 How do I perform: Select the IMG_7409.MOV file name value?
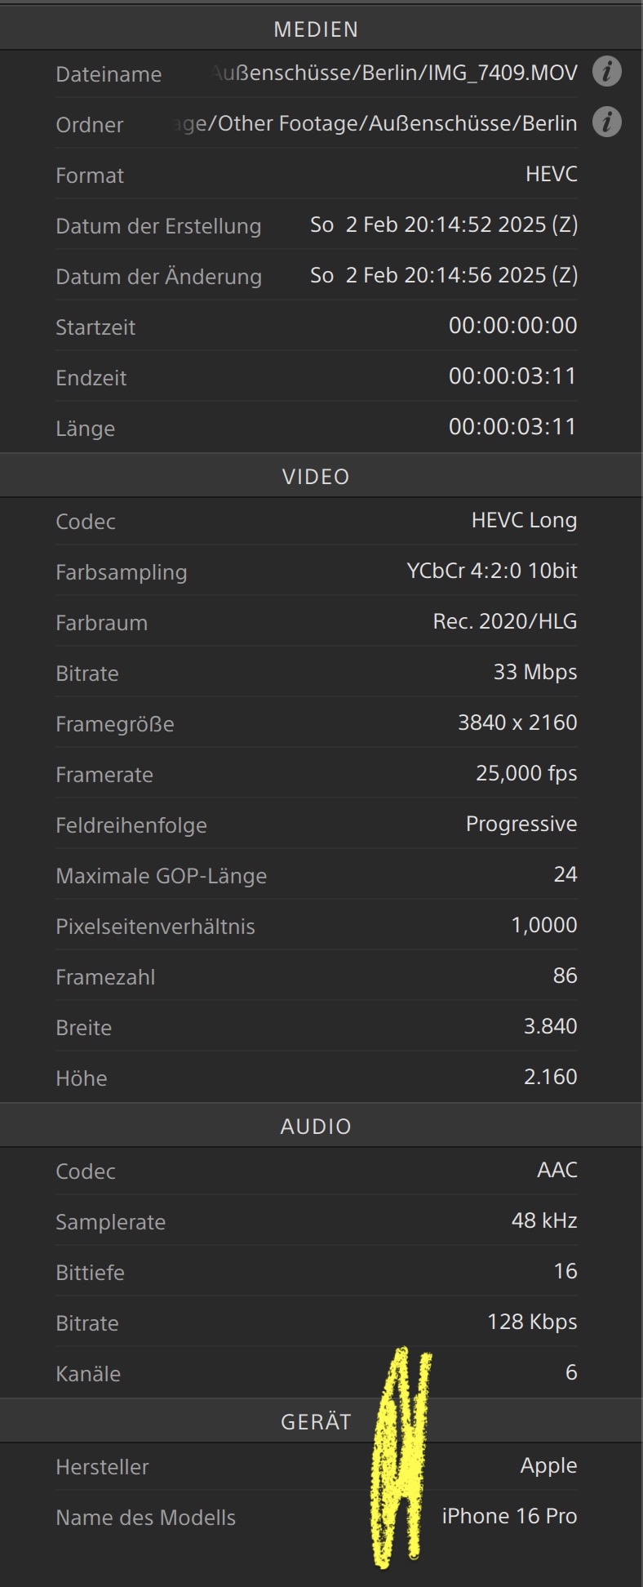click(392, 73)
